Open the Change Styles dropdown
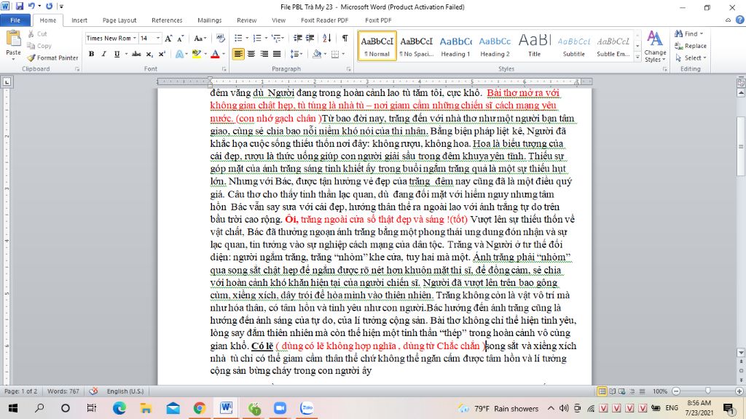The height and width of the screenshot is (419, 746). pyautogui.click(x=655, y=47)
